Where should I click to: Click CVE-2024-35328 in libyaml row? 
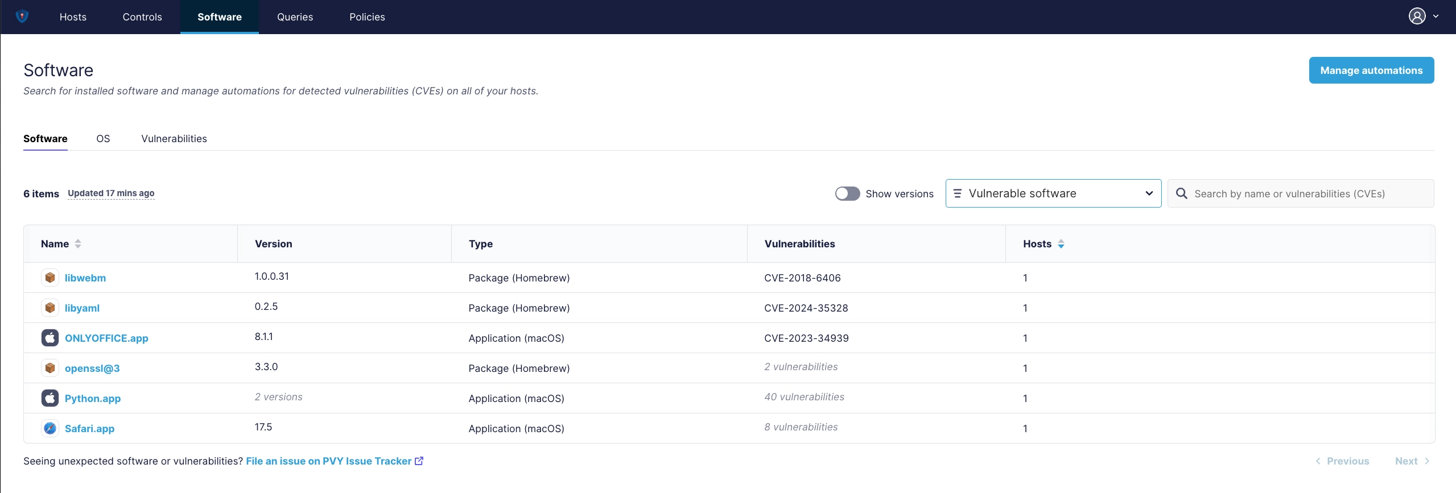(806, 308)
